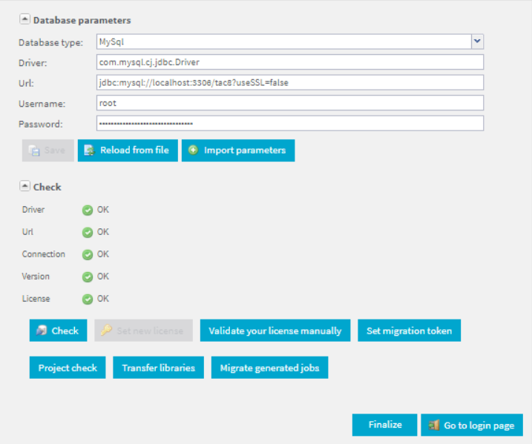Click the Finalize button
The height and width of the screenshot is (444, 532).
(385, 425)
